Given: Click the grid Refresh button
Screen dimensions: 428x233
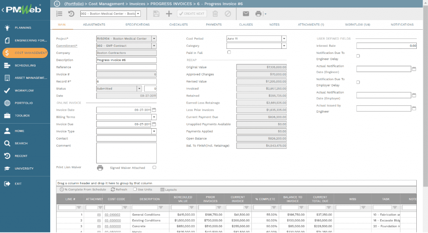Looking at the screenshot, I should tap(119, 189).
